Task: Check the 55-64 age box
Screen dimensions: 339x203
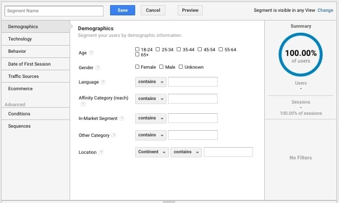Action: click(x=221, y=49)
